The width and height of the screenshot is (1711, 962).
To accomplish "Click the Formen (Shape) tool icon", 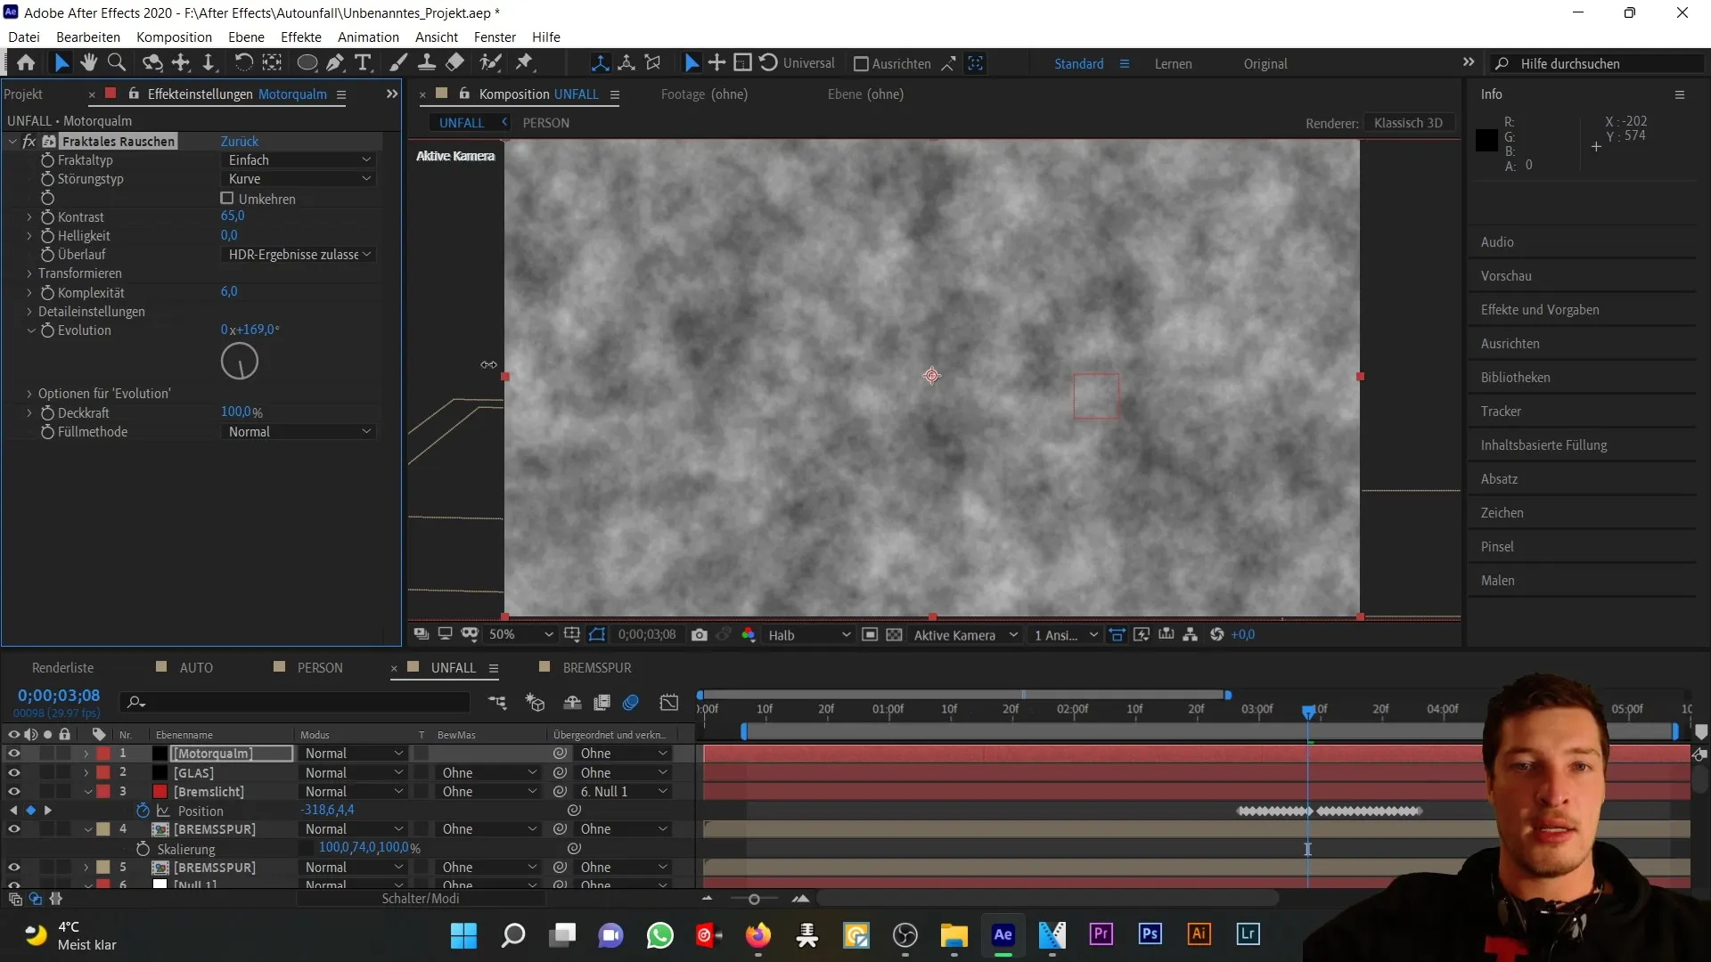I will tap(307, 62).
